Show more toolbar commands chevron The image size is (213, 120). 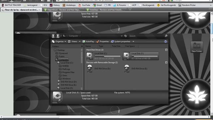coord(133,41)
